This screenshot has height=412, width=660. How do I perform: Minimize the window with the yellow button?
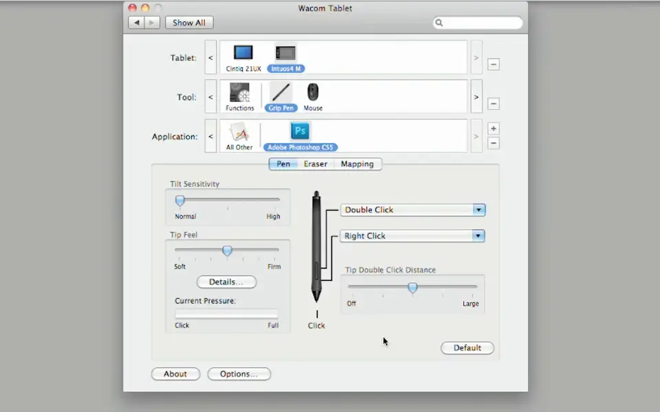(x=145, y=8)
